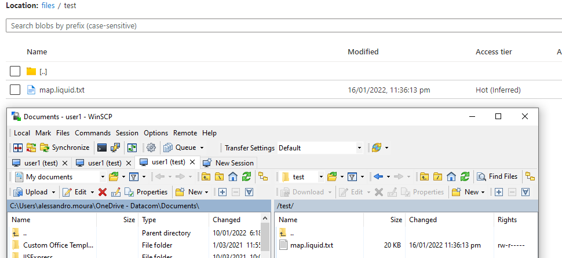Screen dimensions: 562x258
Task: Click the Keep Remote Directory up to Date icon
Action: pos(132,148)
